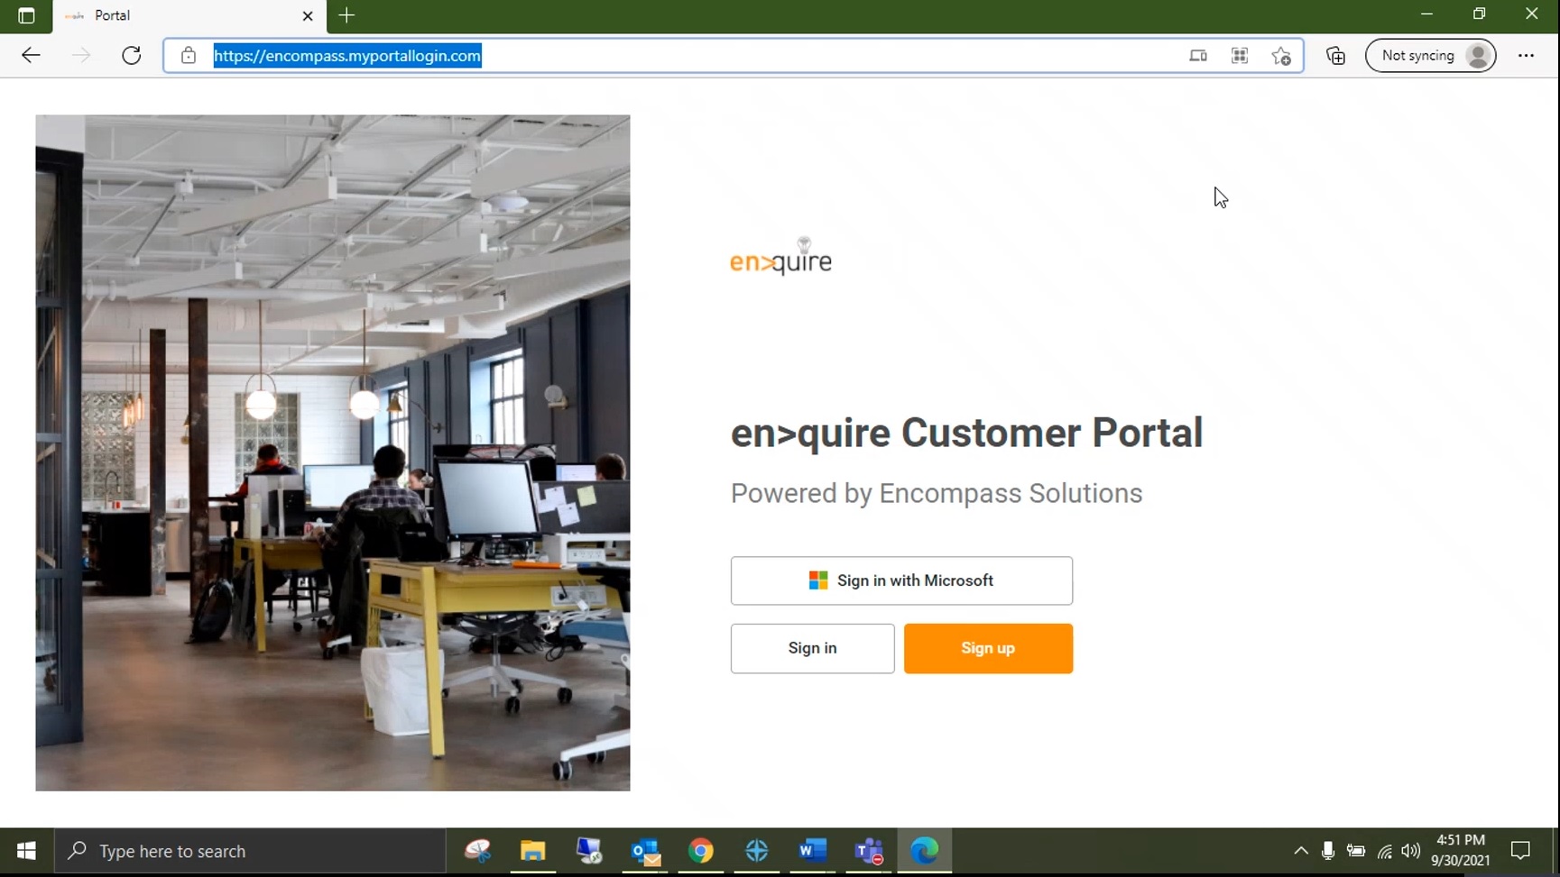Open the tab actions menu icon

pos(26,15)
